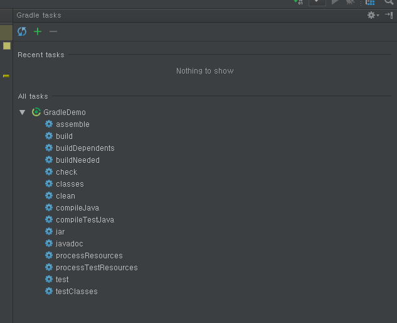Select the GradleDemo project icon
The width and height of the screenshot is (397, 323).
point(36,112)
